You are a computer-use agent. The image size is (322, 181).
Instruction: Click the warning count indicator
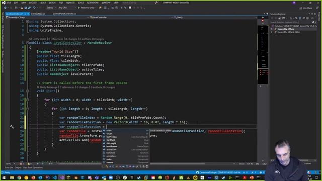29,164
